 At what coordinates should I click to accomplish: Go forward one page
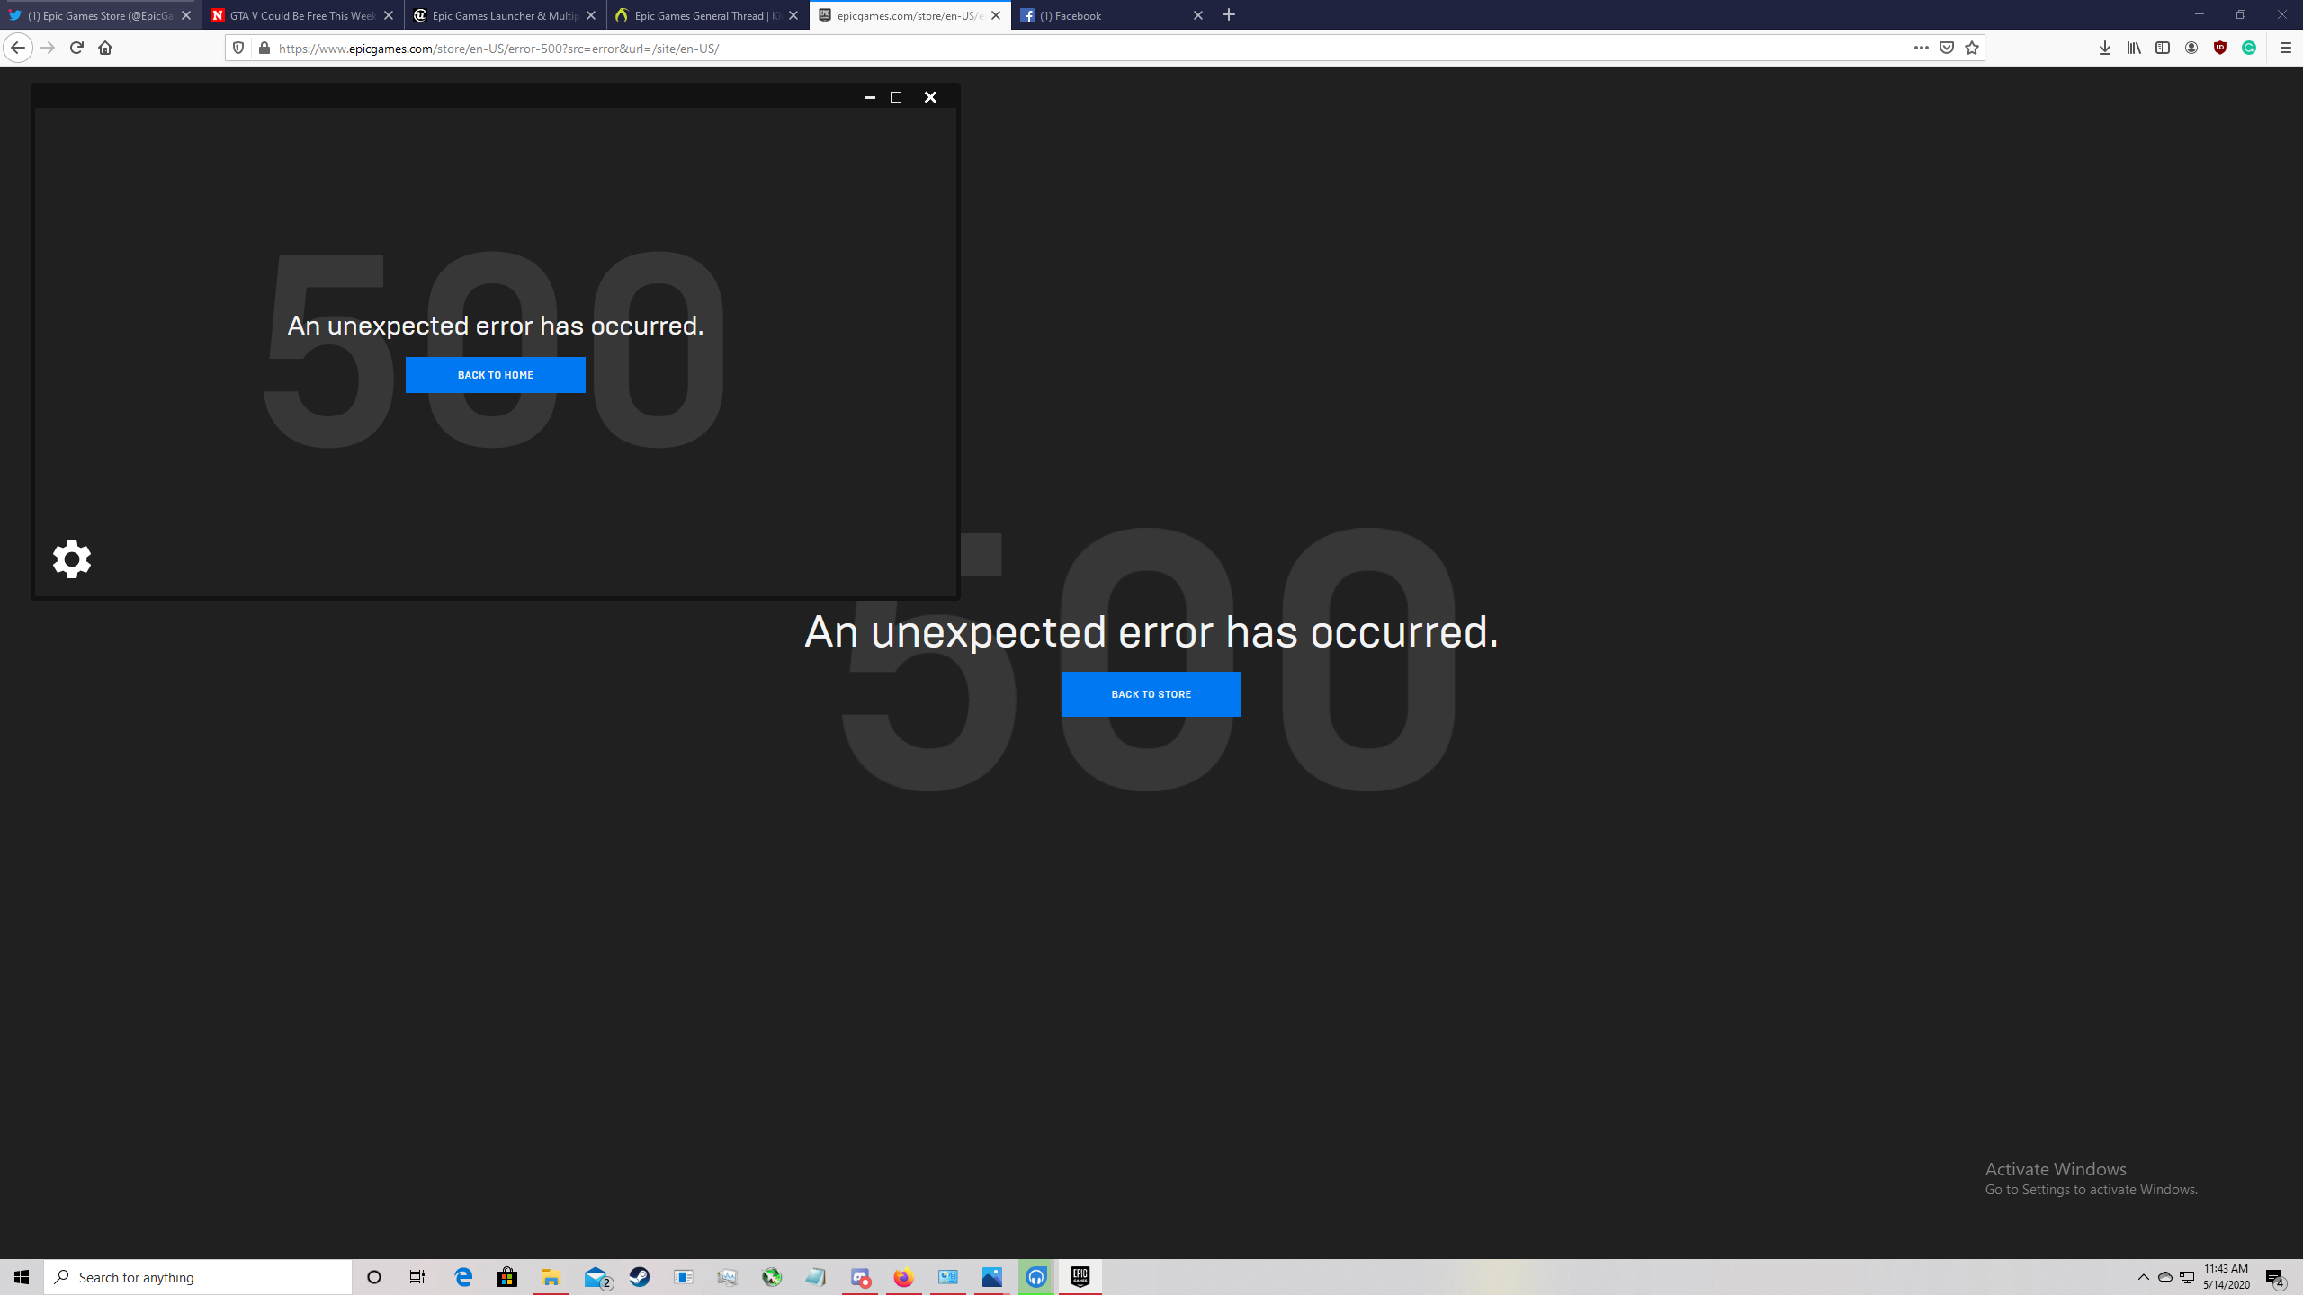coord(48,48)
